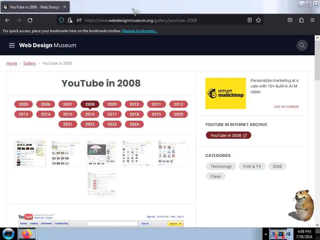
Task: Select year 2024 pill
Action: 134,124
